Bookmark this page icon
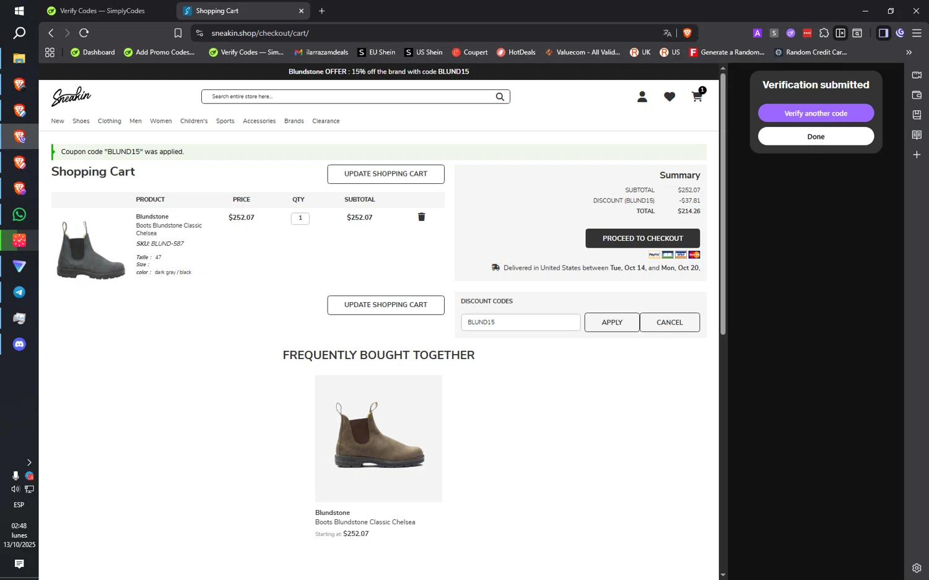Viewport: 929px width, 580px height. coord(178,33)
